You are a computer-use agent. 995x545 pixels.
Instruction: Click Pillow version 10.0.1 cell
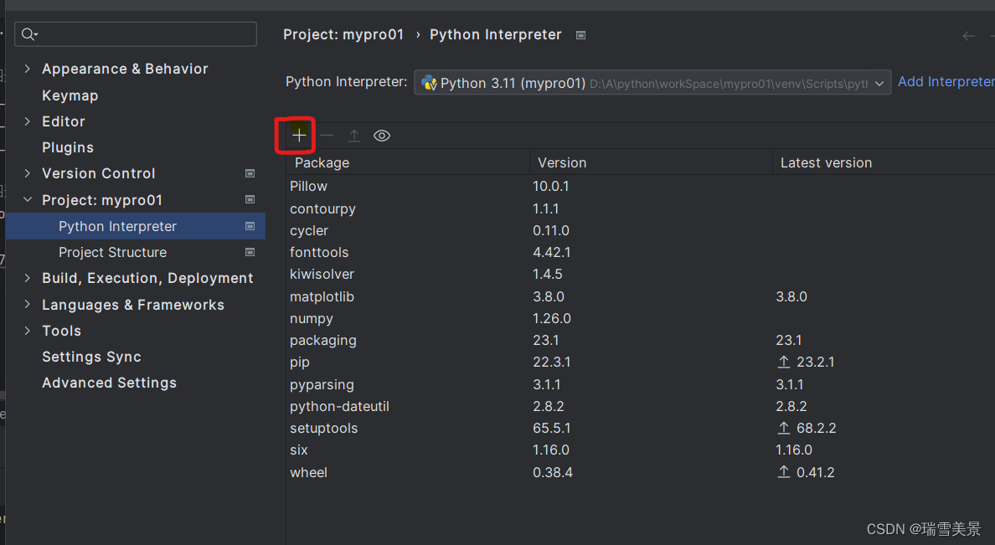[551, 187]
